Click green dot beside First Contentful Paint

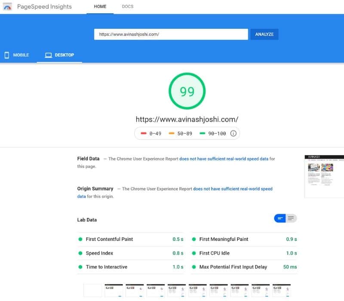point(80,240)
